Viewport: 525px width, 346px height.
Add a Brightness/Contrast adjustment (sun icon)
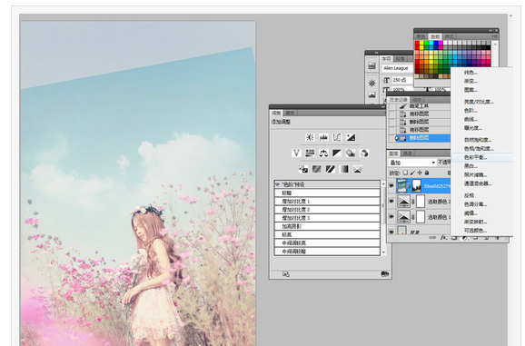tap(310, 137)
